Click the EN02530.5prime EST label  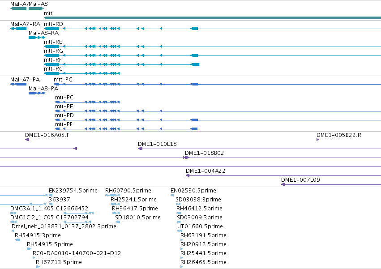click(x=193, y=191)
